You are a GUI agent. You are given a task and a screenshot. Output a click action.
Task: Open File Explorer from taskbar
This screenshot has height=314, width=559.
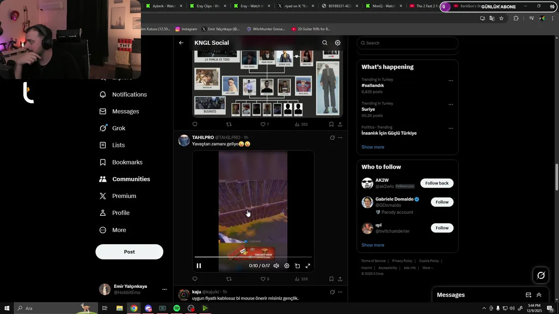pyautogui.click(x=119, y=308)
